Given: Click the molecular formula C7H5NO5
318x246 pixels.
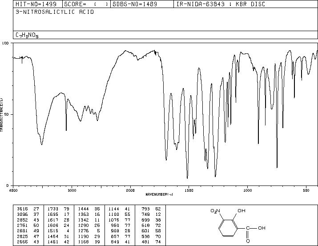Looking at the screenshot, I should tap(27, 35).
